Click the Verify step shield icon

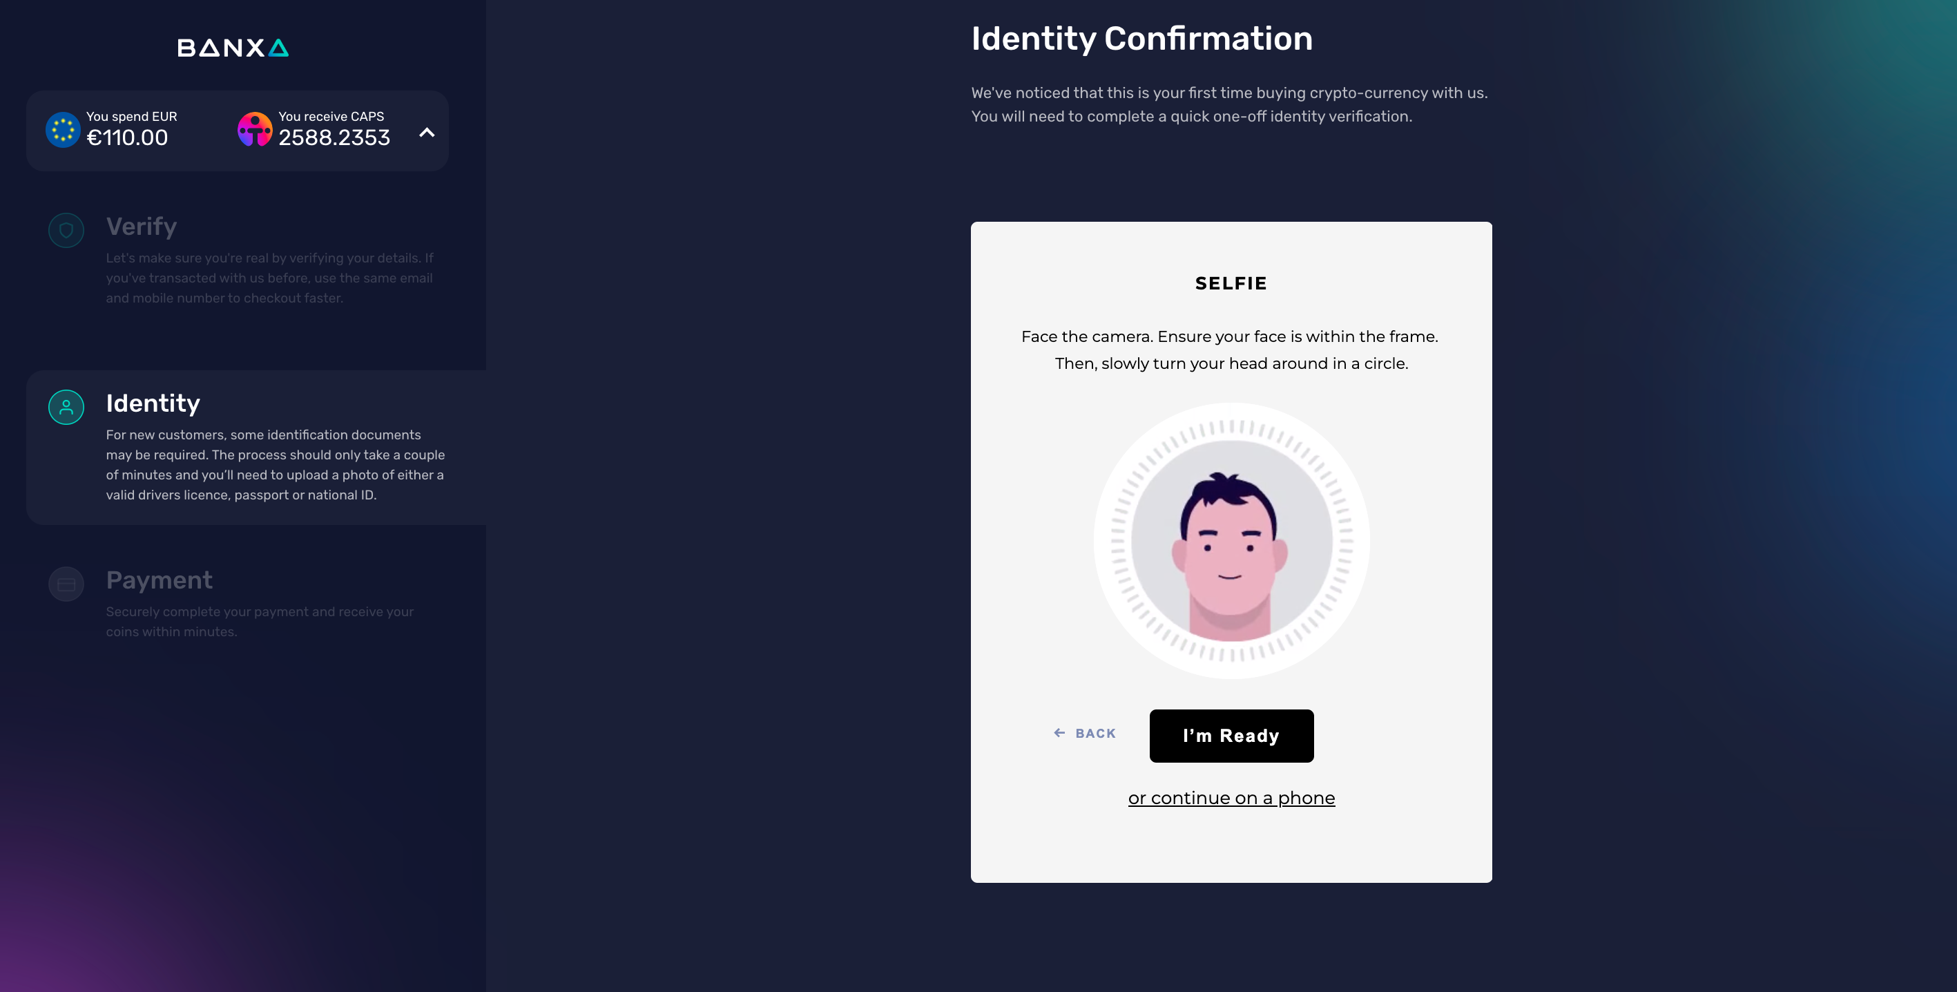point(66,230)
